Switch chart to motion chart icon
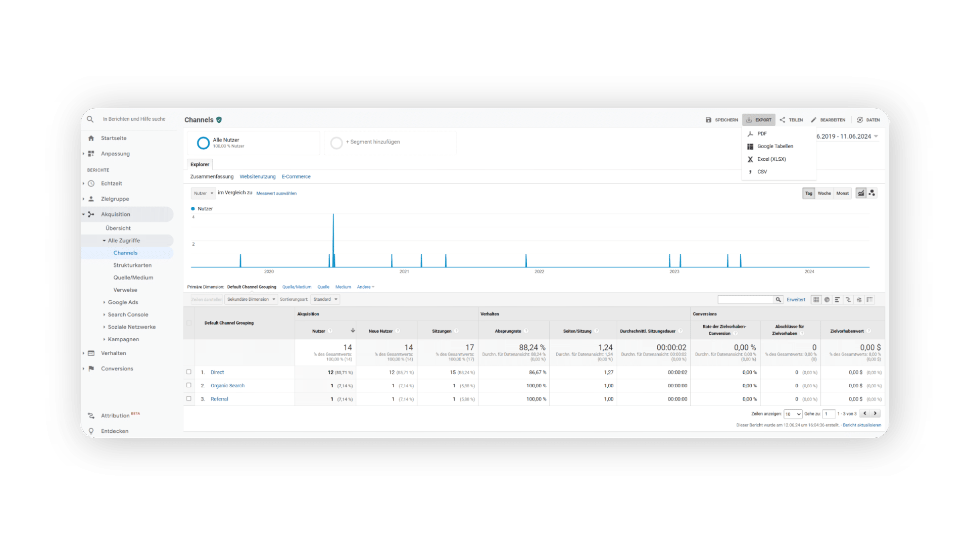 [x=872, y=193]
